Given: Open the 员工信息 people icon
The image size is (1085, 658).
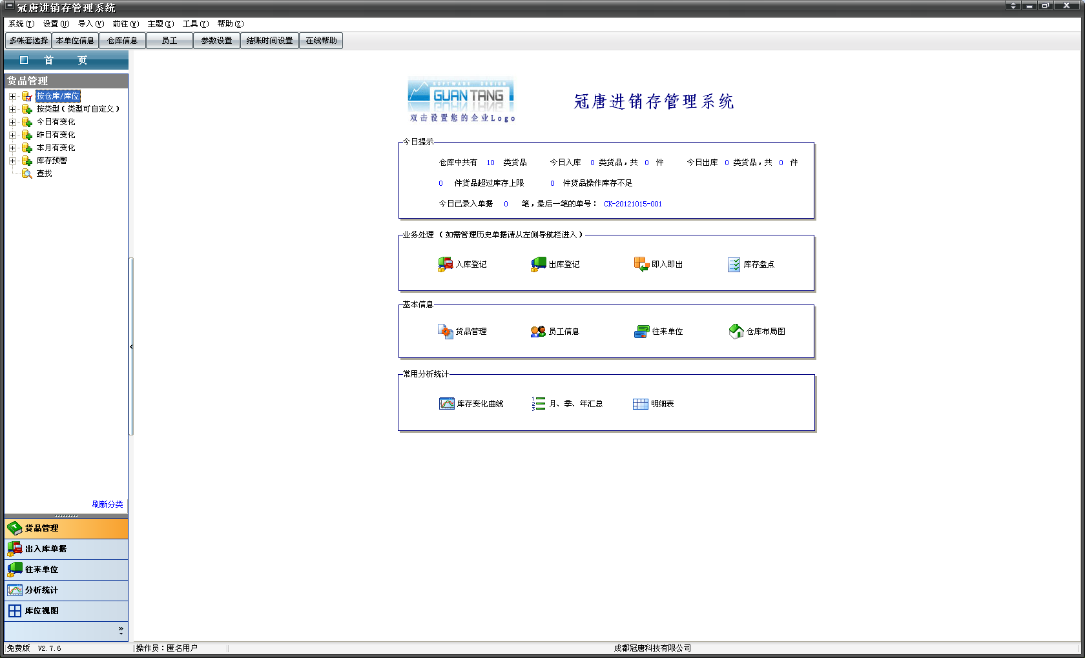Looking at the screenshot, I should 538,332.
